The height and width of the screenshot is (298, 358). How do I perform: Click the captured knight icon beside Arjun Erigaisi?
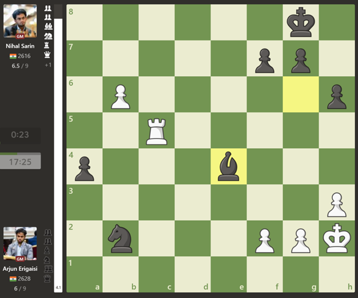(x=47, y=260)
